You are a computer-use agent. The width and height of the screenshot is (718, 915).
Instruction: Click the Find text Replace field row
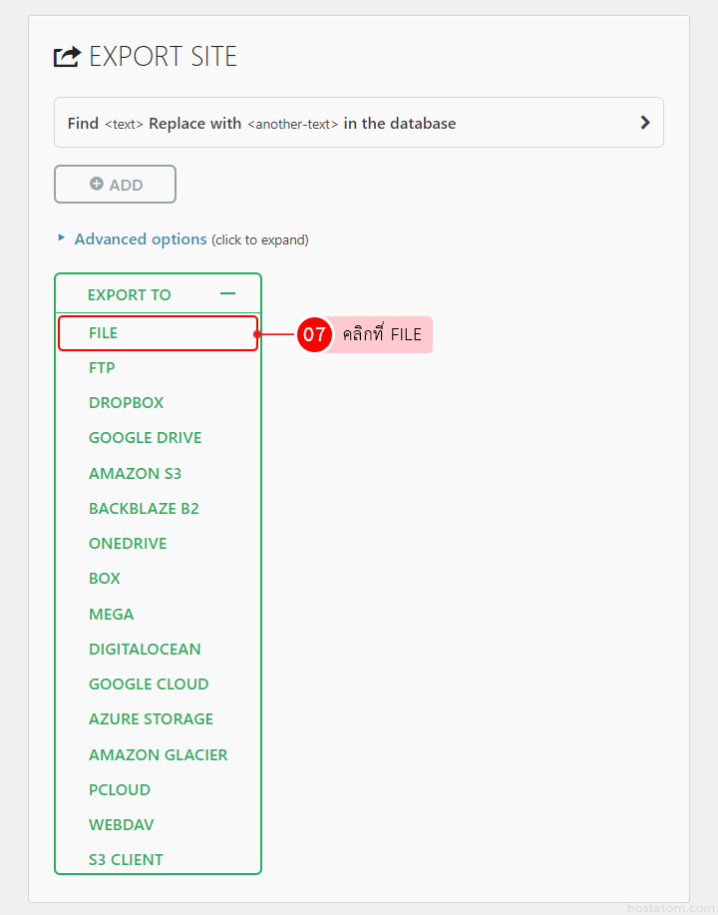tap(339, 123)
